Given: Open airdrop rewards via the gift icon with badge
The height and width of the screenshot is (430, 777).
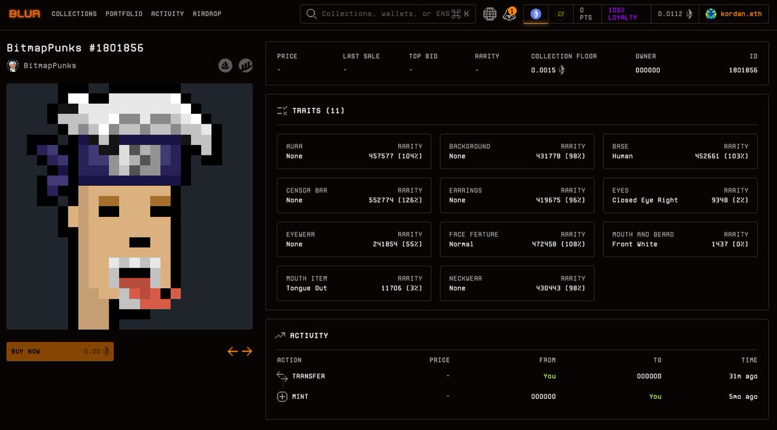Looking at the screenshot, I should (510, 13).
